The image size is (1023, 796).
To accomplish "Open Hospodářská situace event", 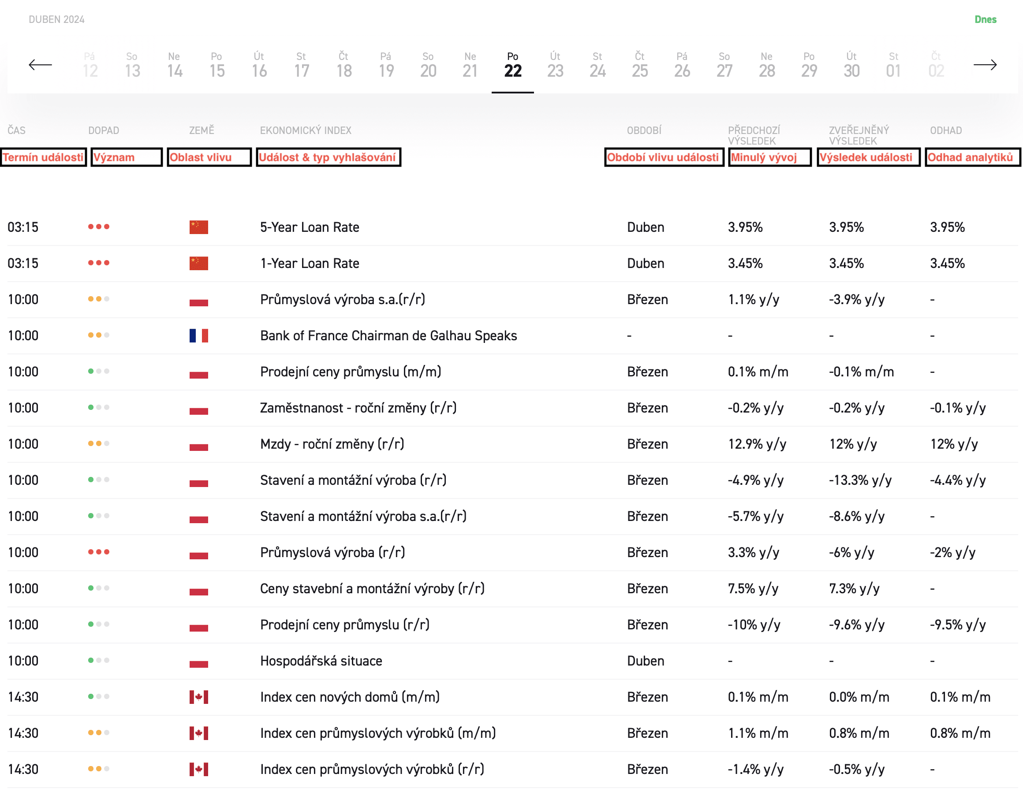I will [x=321, y=661].
